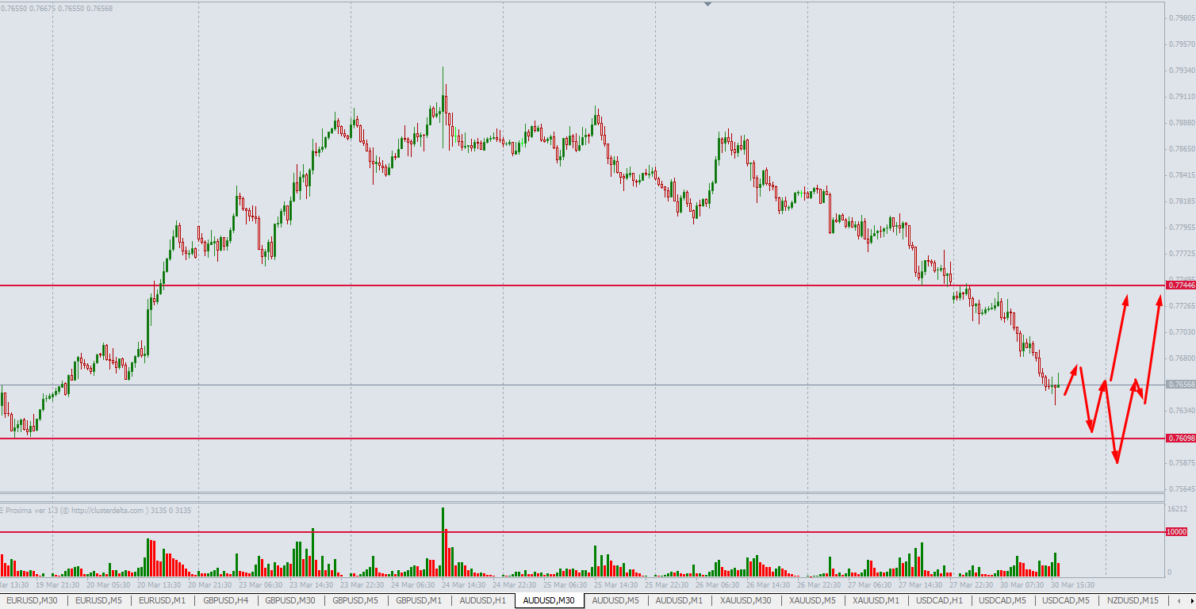Switch to the AUDUSD,H1 chart tab
The height and width of the screenshot is (609, 1196).
(482, 600)
